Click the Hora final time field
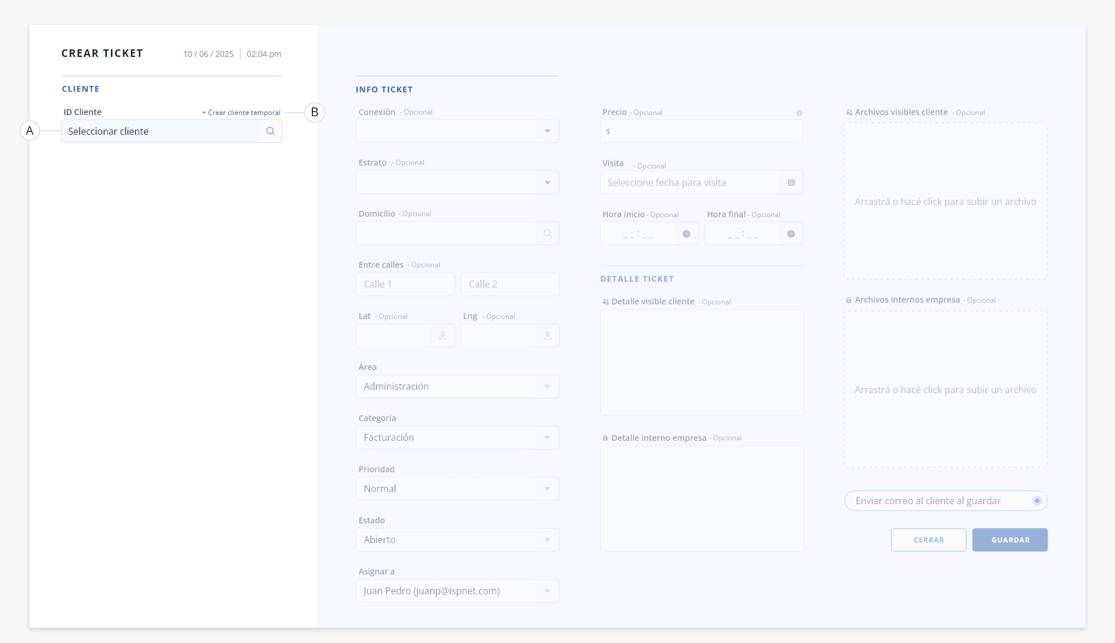 [x=754, y=234]
